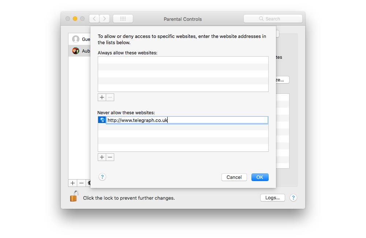
Task: Click into the telegraph.co.uk URL text field
Action: point(187,120)
